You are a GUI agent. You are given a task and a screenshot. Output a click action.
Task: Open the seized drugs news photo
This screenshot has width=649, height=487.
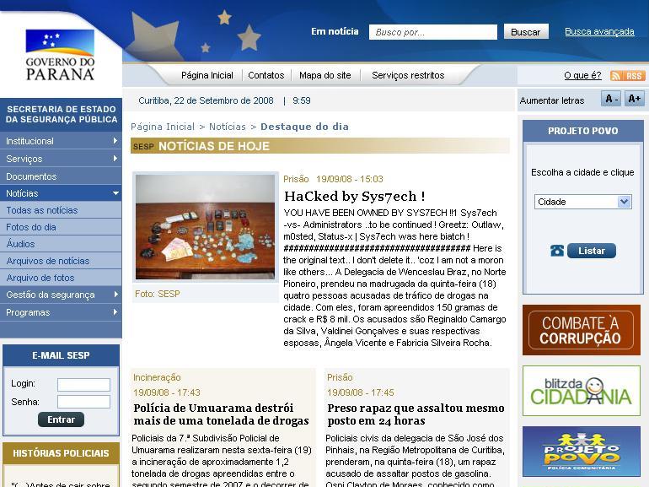pyautogui.click(x=206, y=227)
